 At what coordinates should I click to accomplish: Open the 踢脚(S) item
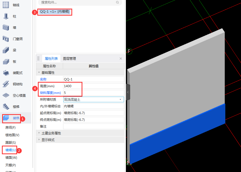[11, 143]
